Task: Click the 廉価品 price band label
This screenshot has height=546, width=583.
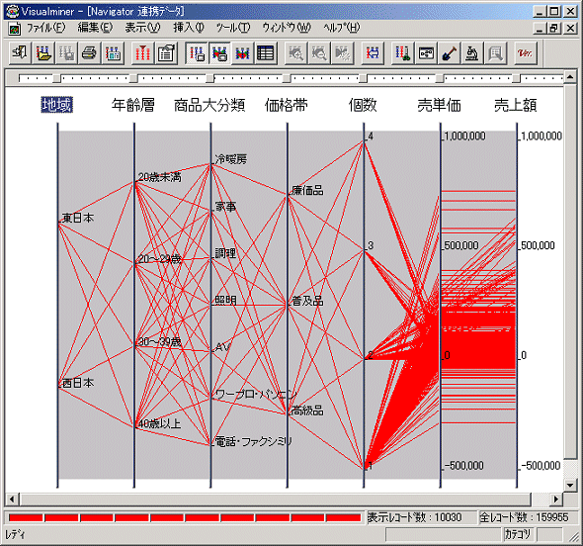Action: coord(307,191)
